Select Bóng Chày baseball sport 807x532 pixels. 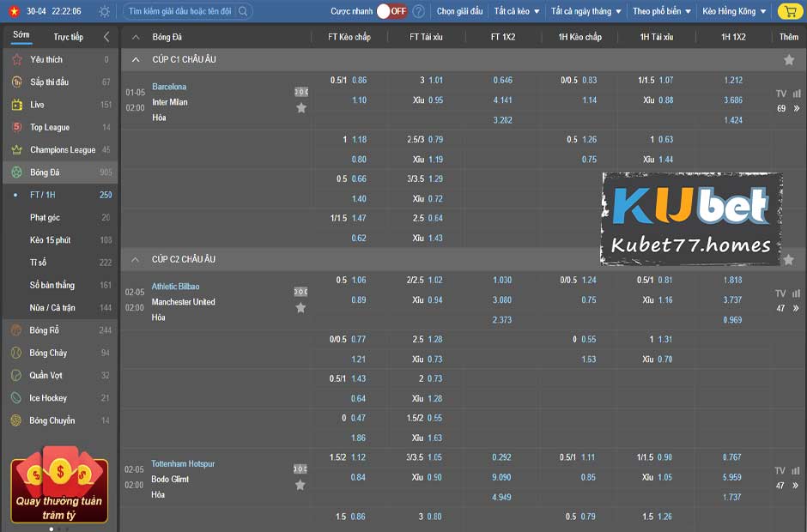(x=60, y=353)
